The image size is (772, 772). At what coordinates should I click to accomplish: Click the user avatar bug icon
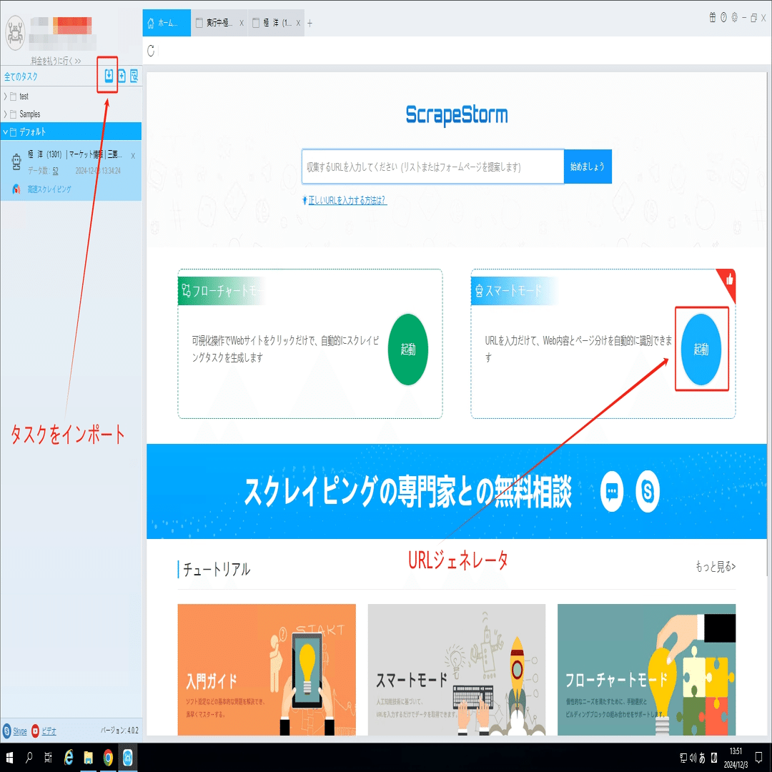click(15, 32)
